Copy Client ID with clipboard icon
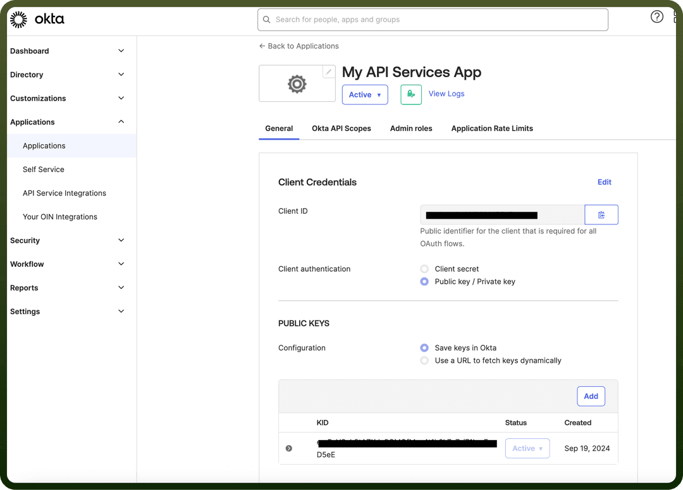The image size is (683, 490). pos(601,215)
